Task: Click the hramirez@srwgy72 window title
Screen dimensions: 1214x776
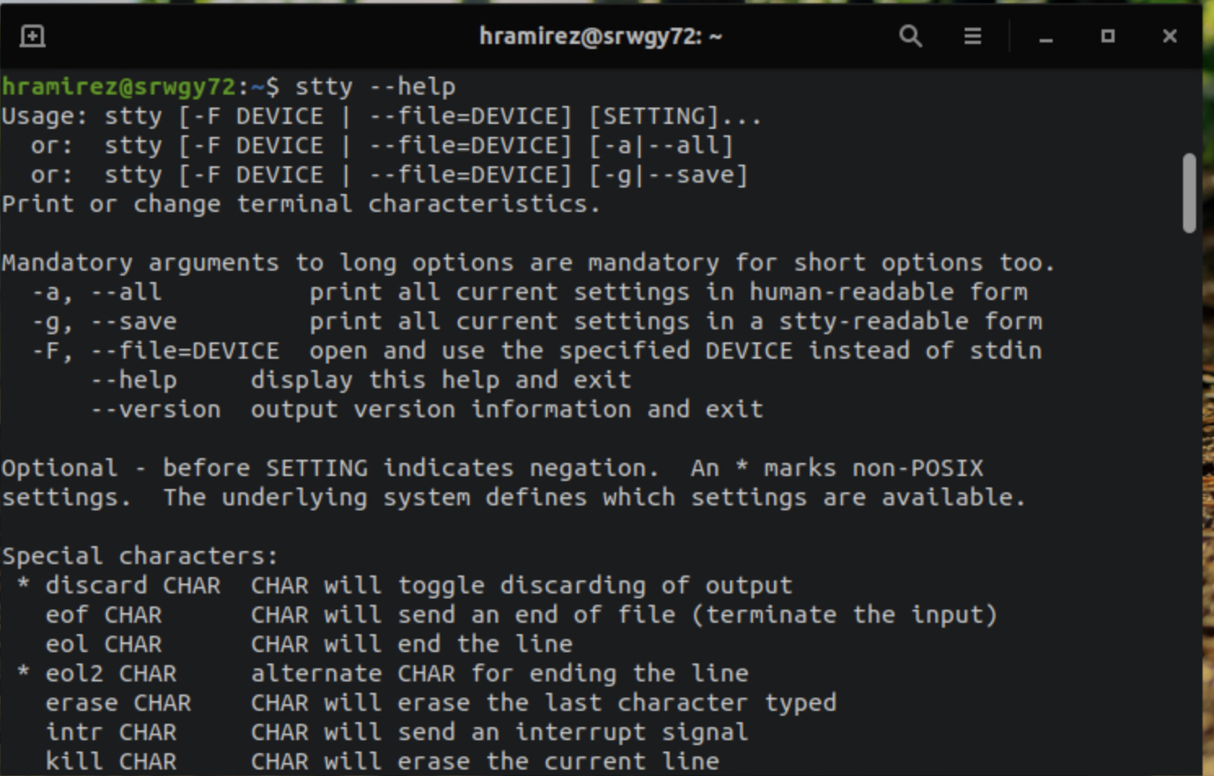Action: [x=600, y=36]
